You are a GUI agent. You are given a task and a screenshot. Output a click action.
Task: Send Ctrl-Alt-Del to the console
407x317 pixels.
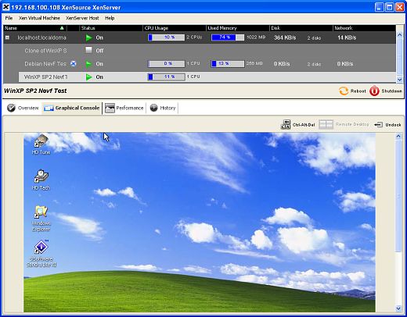coord(297,125)
